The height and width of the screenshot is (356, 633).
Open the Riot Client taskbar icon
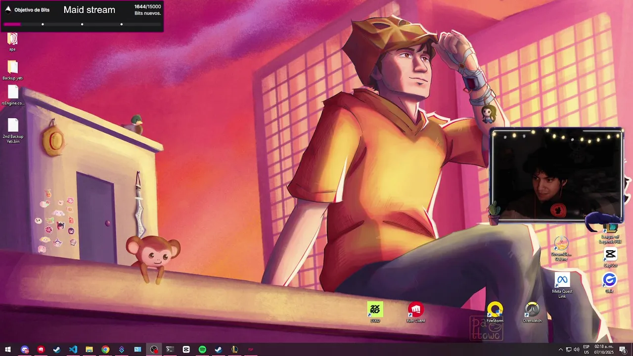pyautogui.click(x=41, y=350)
